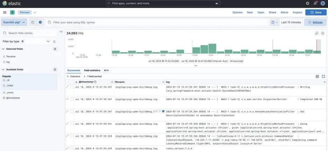The height and width of the screenshot is (151, 328).
Task: Expand the document timestamped 15:47:39.341
Action: point(67,124)
